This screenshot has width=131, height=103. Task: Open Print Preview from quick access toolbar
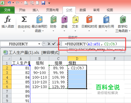[x=26, y=3]
